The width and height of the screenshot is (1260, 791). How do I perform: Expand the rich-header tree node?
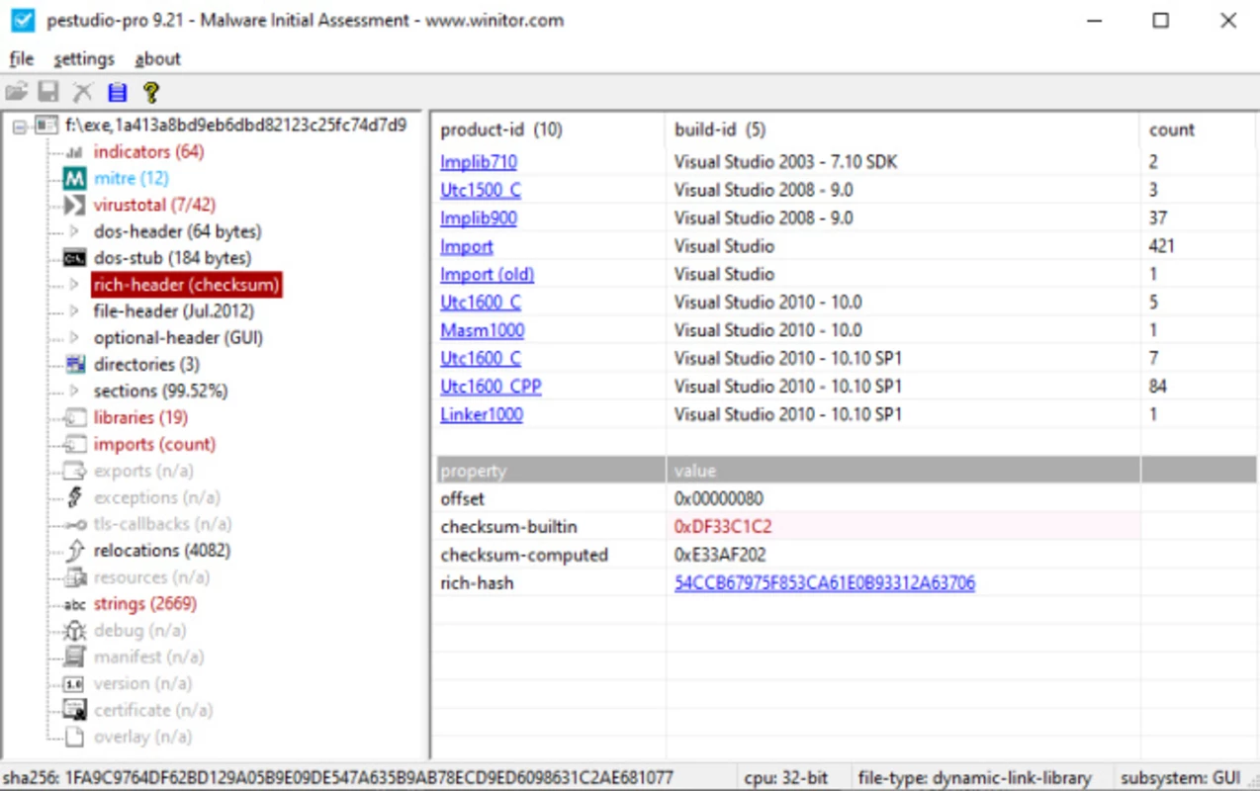click(x=74, y=285)
